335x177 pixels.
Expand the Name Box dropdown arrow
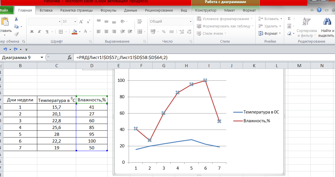[42, 57]
